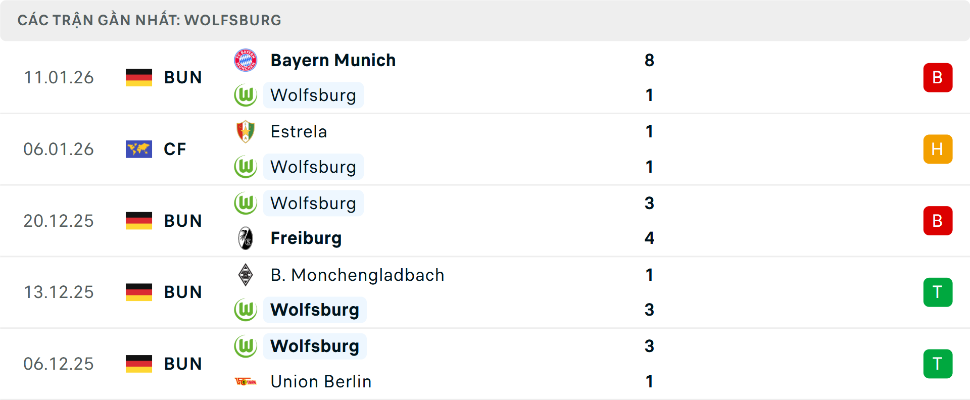Click the world map flag for CF
Viewport: 970px width, 400px height.
click(x=139, y=149)
